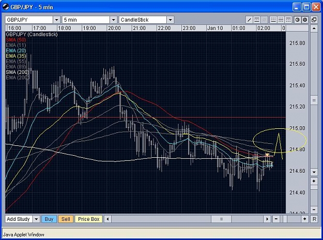Click the 02:00 time axis label
Image resolution: width=323 pixels, height=240 pixels.
pos(264,28)
